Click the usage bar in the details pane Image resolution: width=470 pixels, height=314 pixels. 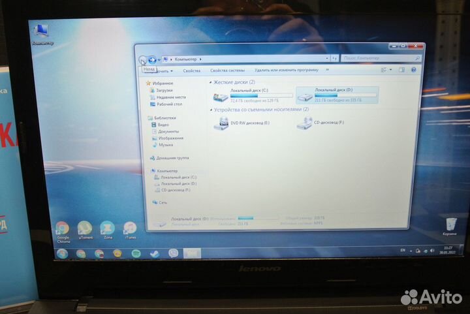coord(258,218)
